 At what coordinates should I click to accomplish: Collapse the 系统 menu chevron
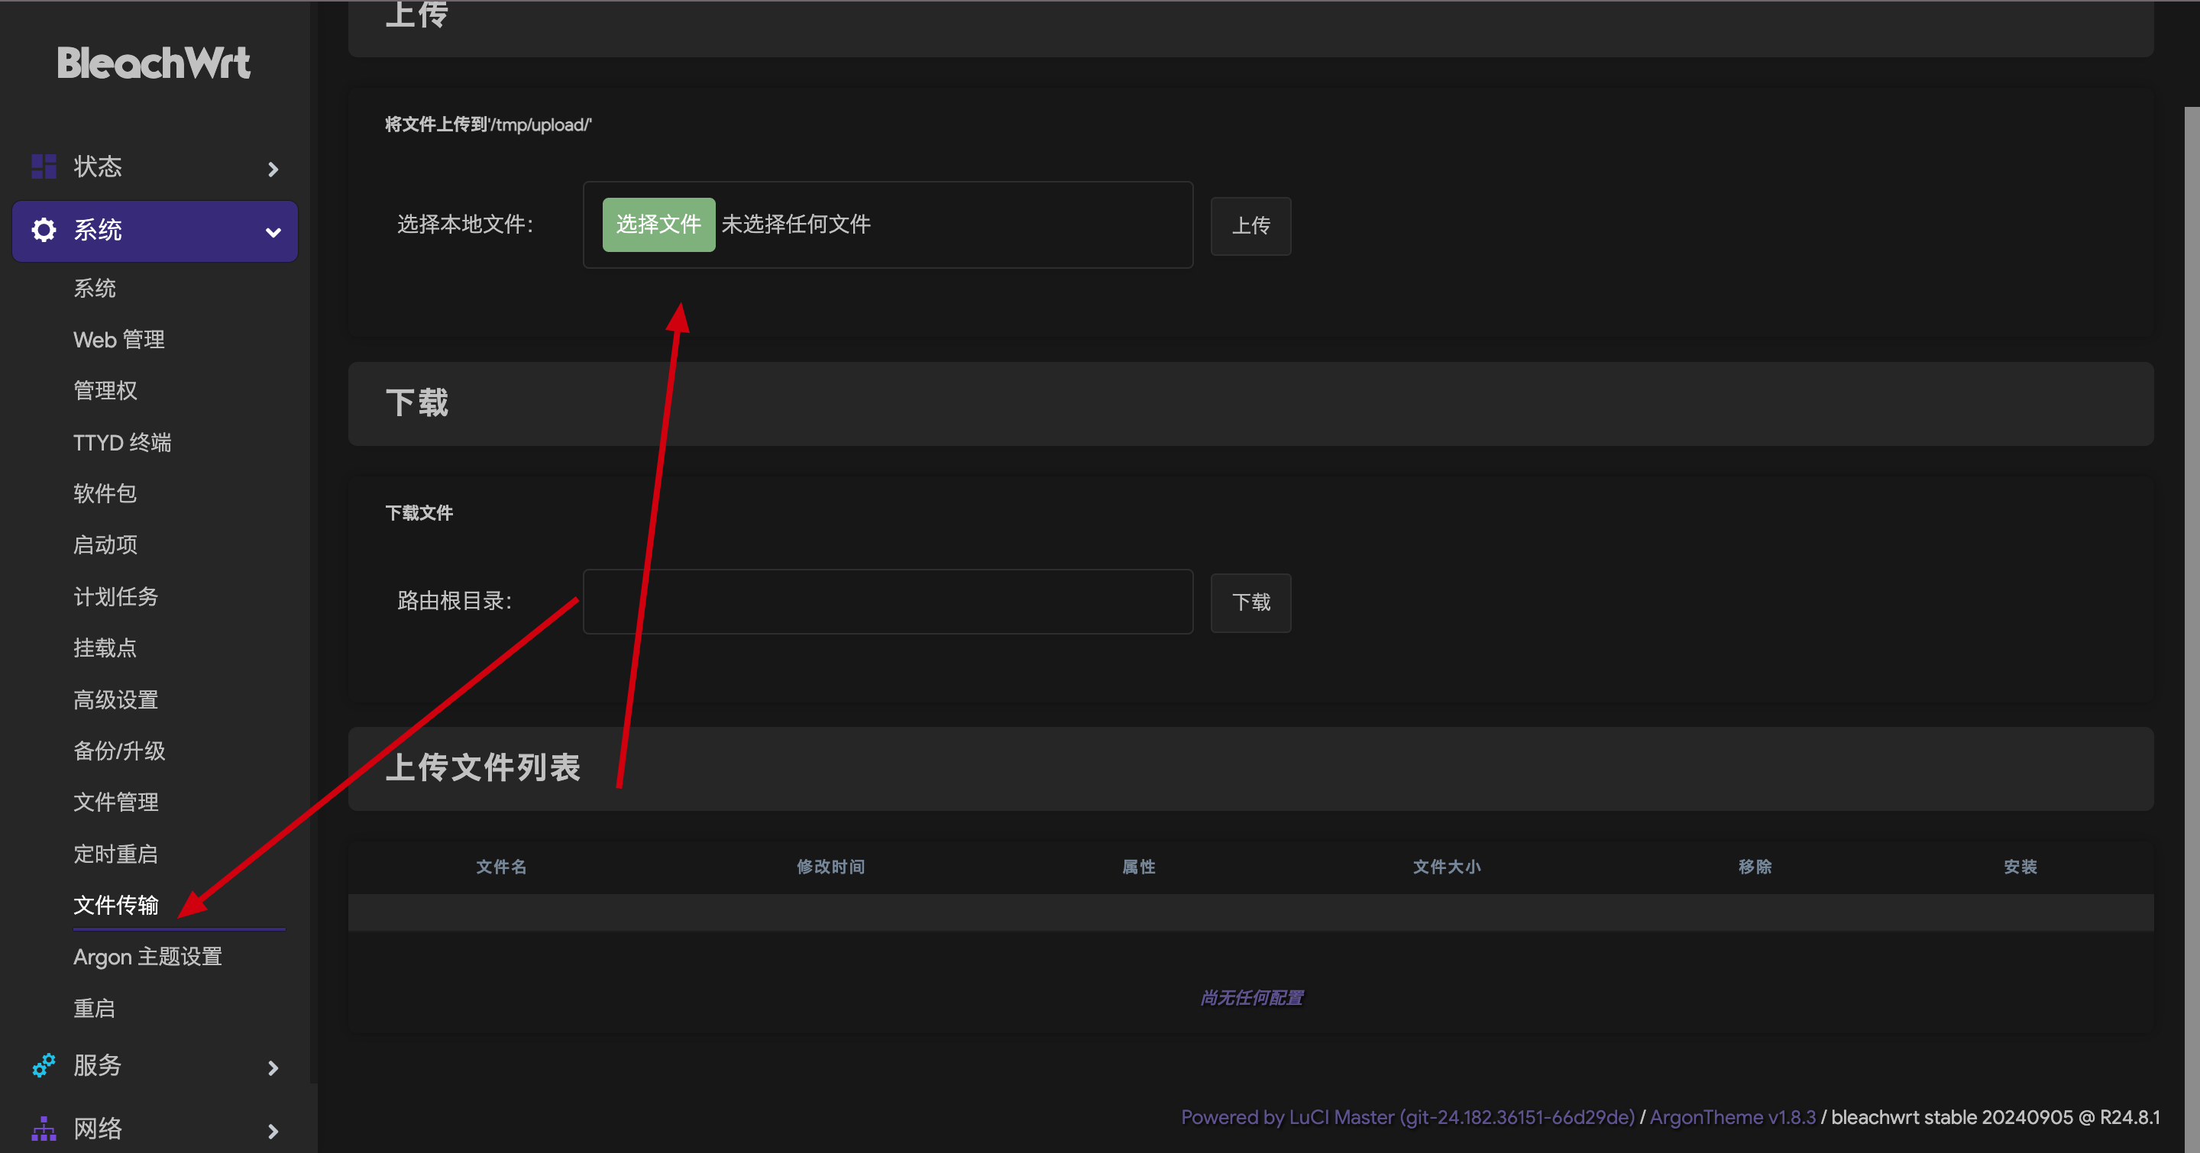click(273, 232)
